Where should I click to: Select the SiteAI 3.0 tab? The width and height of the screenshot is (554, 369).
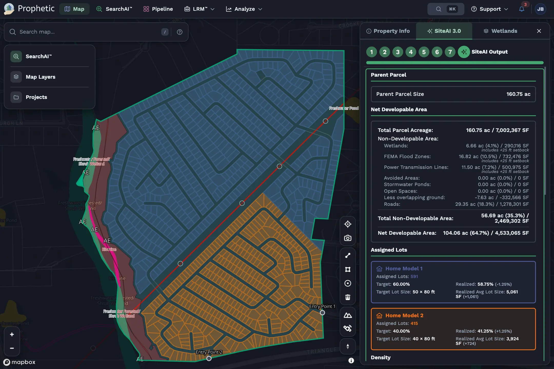click(x=444, y=31)
